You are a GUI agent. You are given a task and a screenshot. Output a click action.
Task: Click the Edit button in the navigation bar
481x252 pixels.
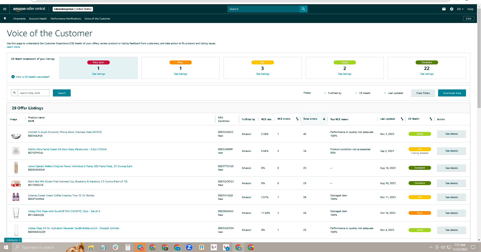tap(468, 18)
